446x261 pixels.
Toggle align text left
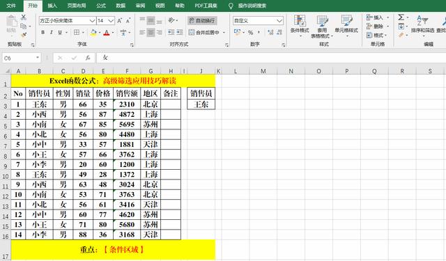(142, 33)
